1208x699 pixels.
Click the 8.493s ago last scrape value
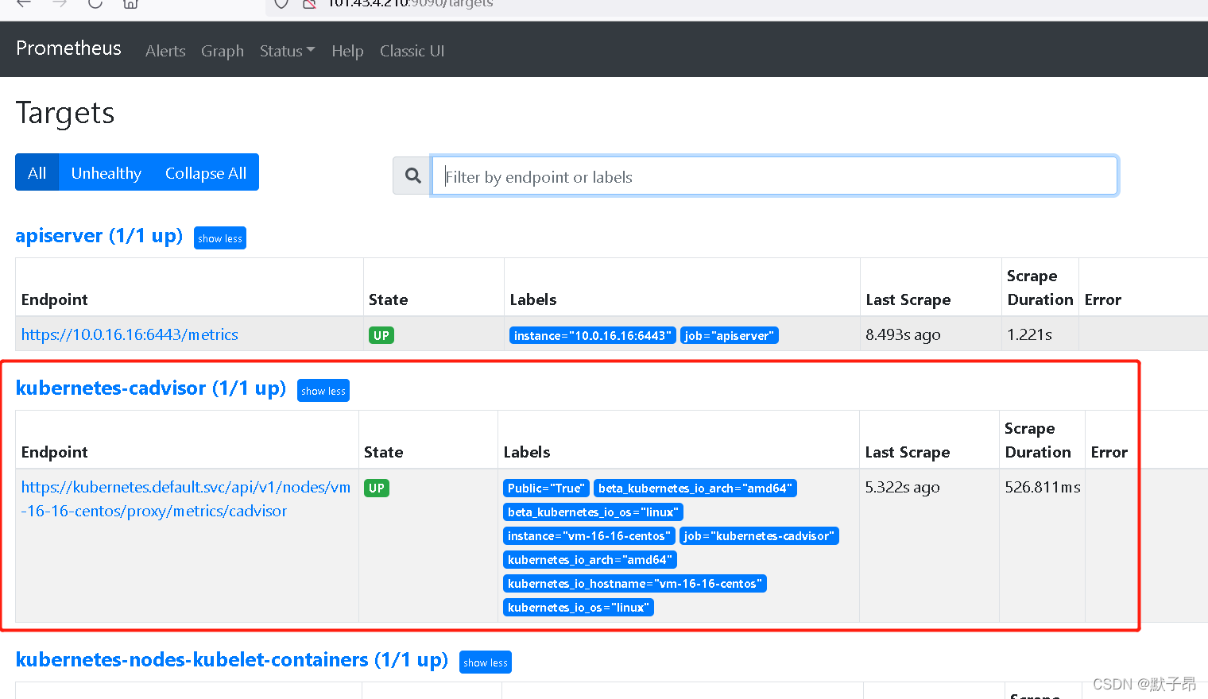[x=903, y=334]
